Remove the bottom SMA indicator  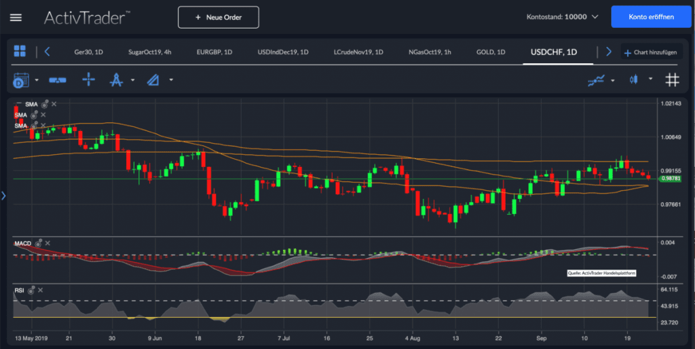43,126
